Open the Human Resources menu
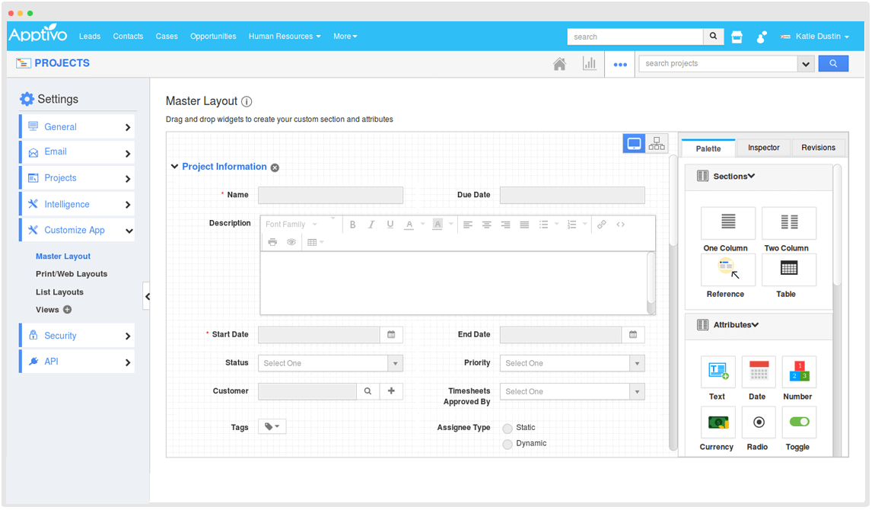This screenshot has width=875, height=510. pyautogui.click(x=284, y=37)
